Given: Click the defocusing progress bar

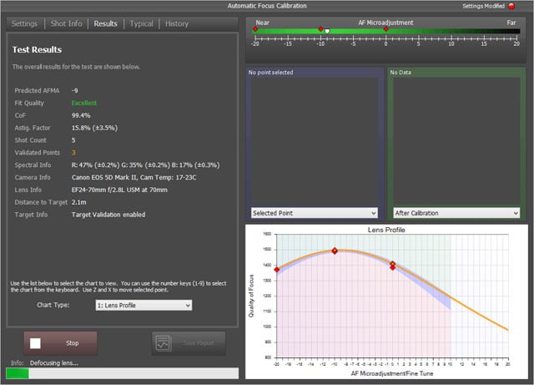Looking at the screenshot, I should (123, 373).
